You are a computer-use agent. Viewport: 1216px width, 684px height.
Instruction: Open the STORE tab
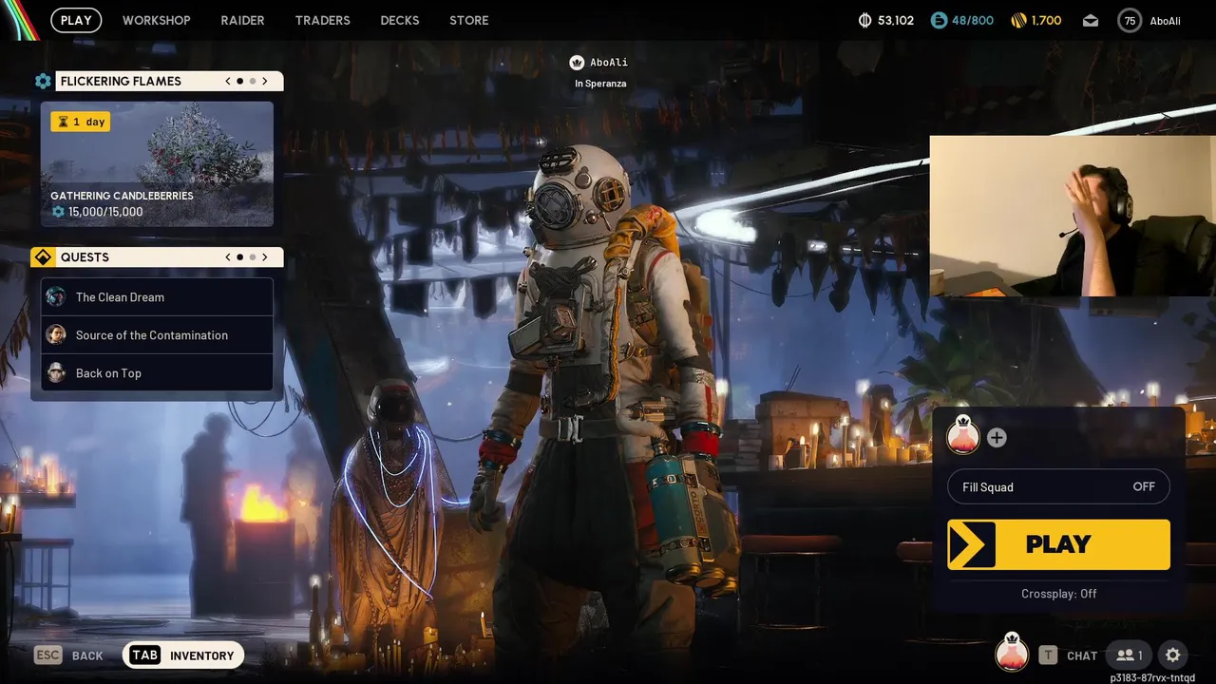(x=468, y=20)
